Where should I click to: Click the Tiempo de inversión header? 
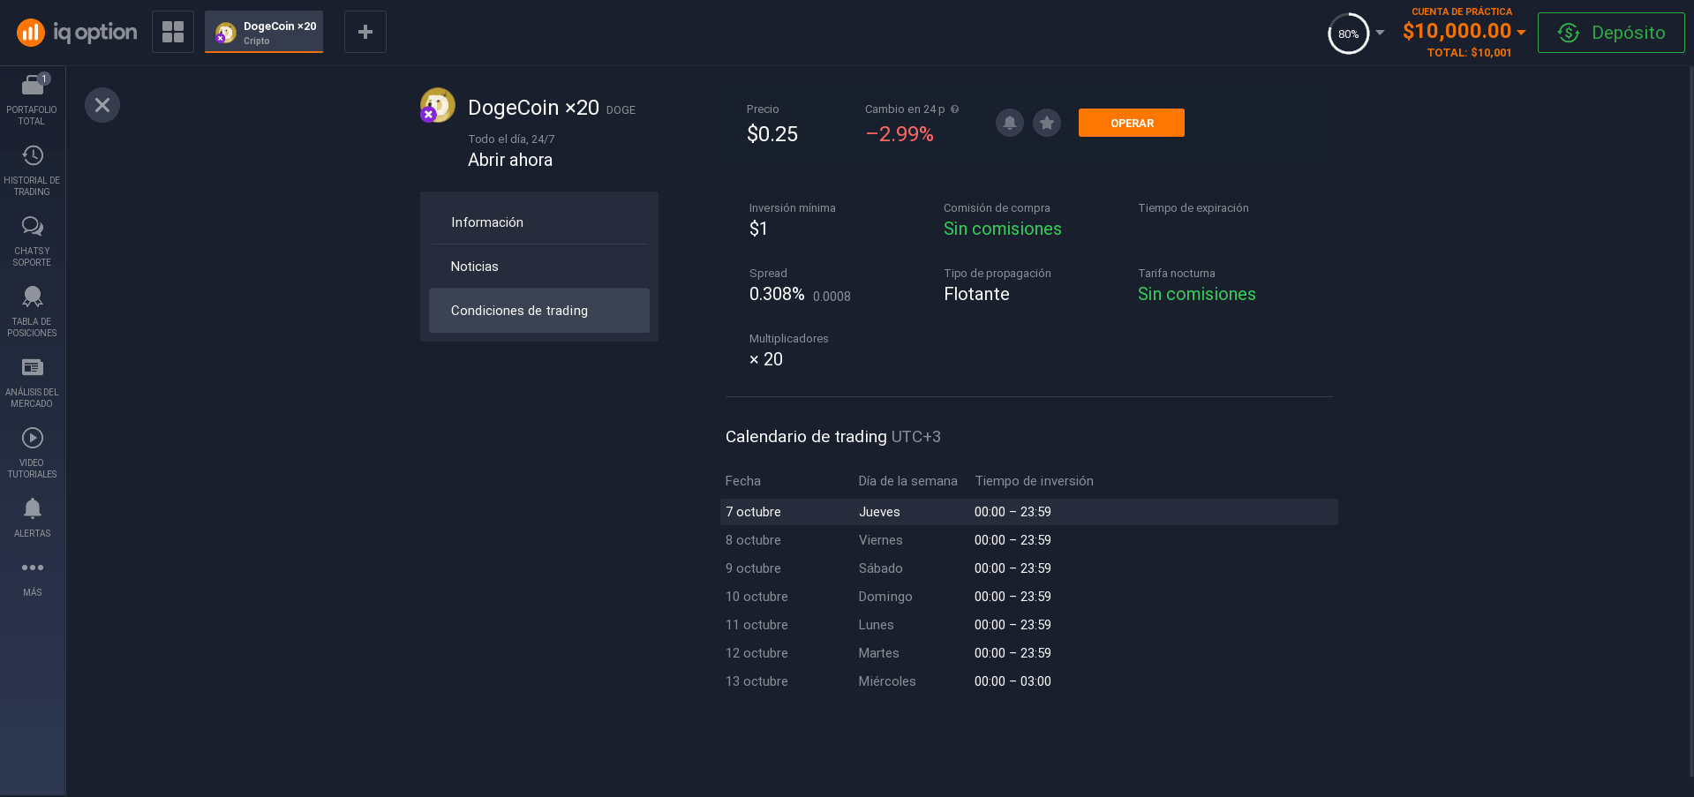[x=1034, y=481]
